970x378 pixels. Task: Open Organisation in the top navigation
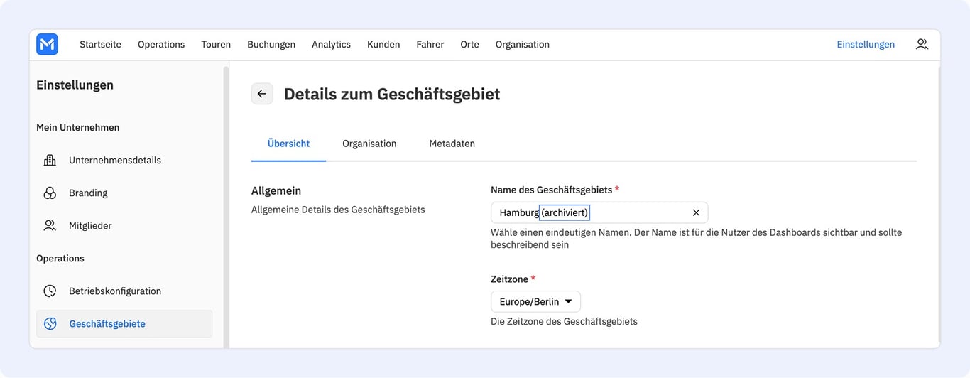point(523,44)
